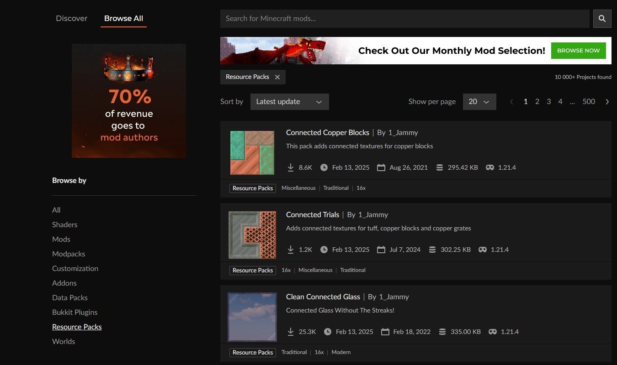Open Connected Trials thumbnail image

[252, 235]
